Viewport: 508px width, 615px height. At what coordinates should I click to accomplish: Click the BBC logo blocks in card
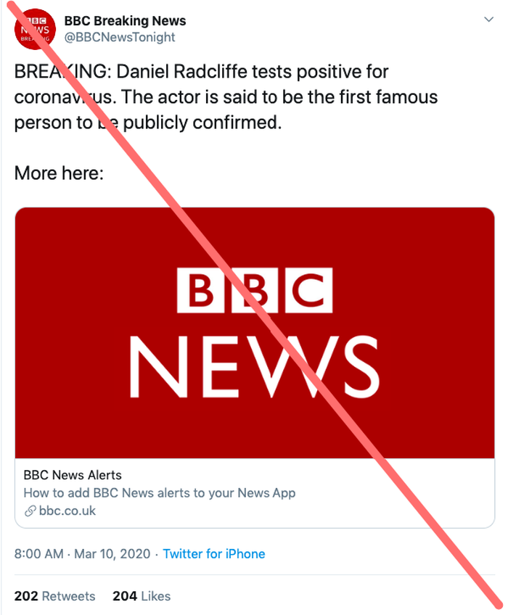(x=255, y=290)
